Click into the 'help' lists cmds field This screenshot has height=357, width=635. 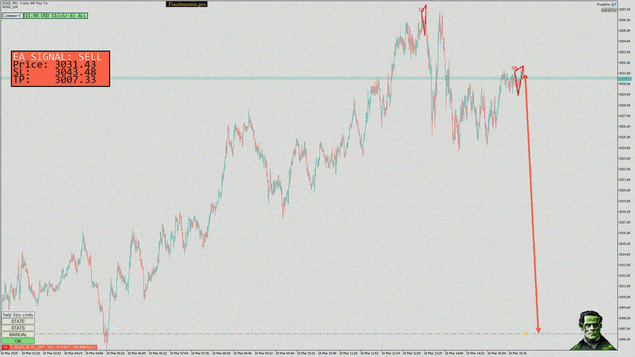pyautogui.click(x=18, y=315)
